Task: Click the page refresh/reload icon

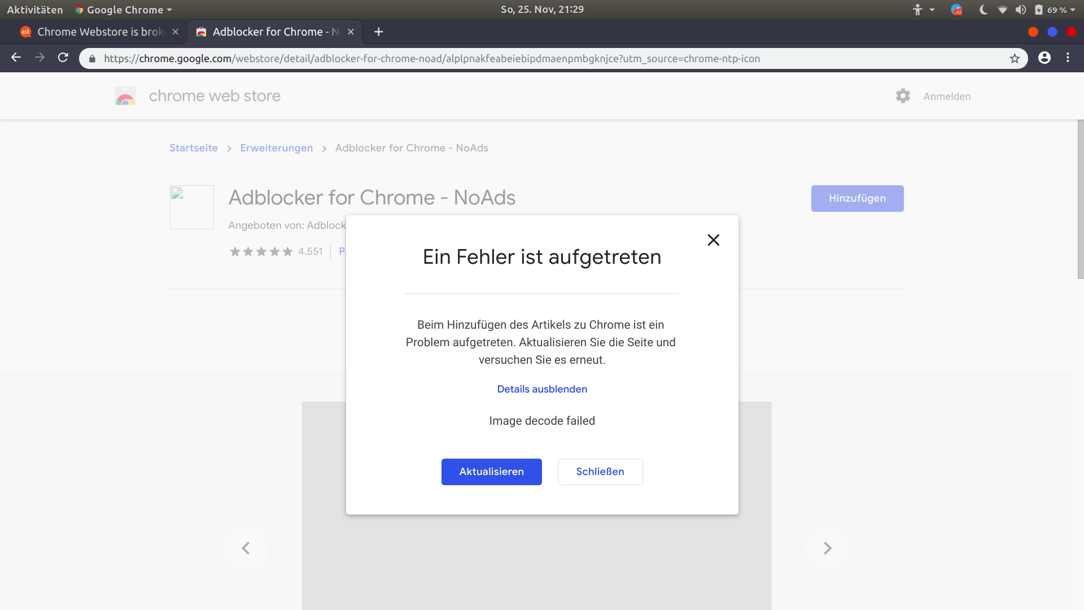Action: click(x=63, y=58)
